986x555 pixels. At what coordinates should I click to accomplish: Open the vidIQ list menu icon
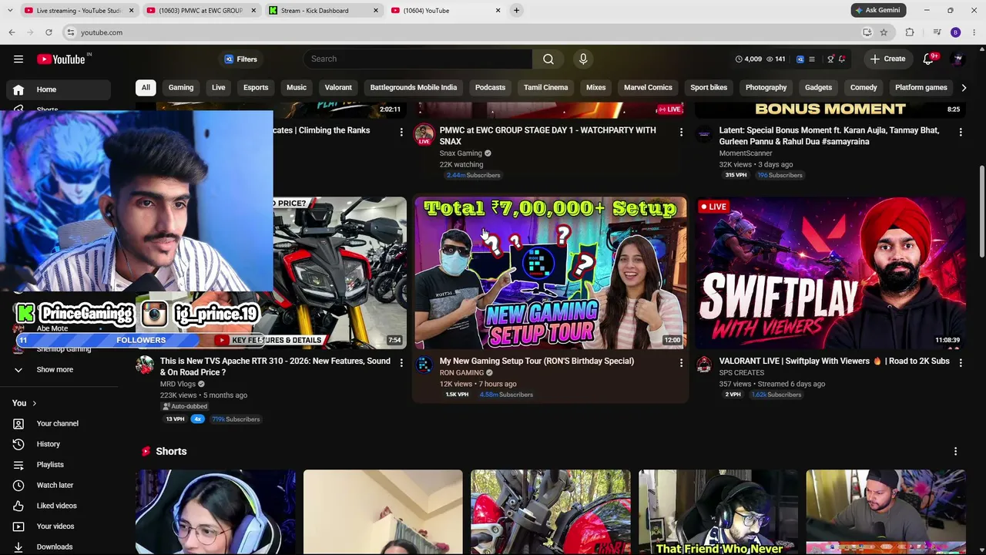click(811, 59)
